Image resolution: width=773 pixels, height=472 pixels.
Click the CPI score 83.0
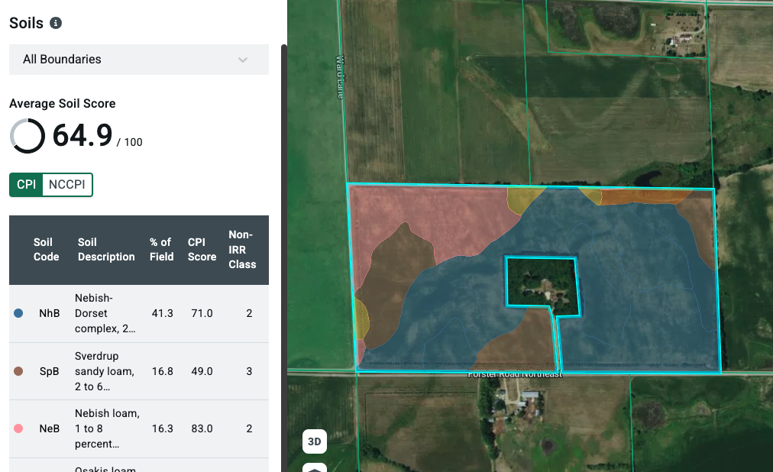202,428
